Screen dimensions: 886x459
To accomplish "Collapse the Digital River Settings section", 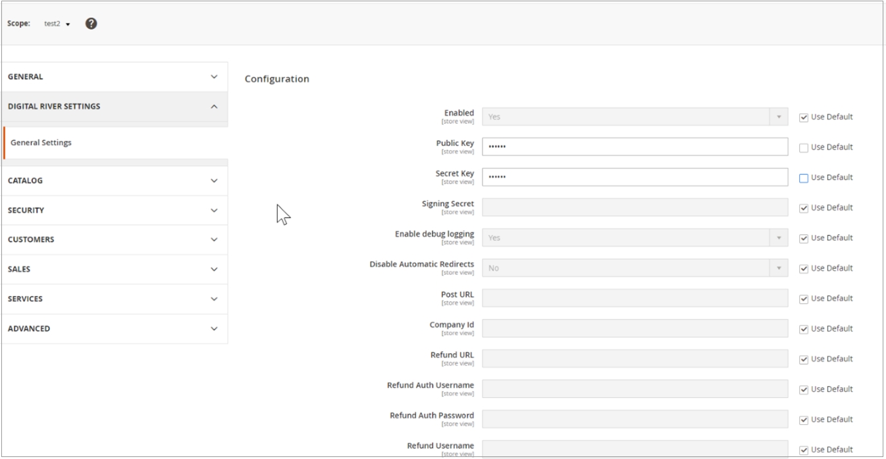I will pyautogui.click(x=213, y=107).
